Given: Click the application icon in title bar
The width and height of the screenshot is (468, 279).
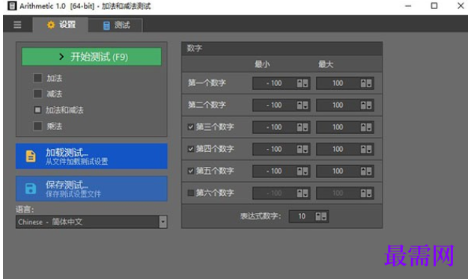Looking at the screenshot, I should coord(12,6).
